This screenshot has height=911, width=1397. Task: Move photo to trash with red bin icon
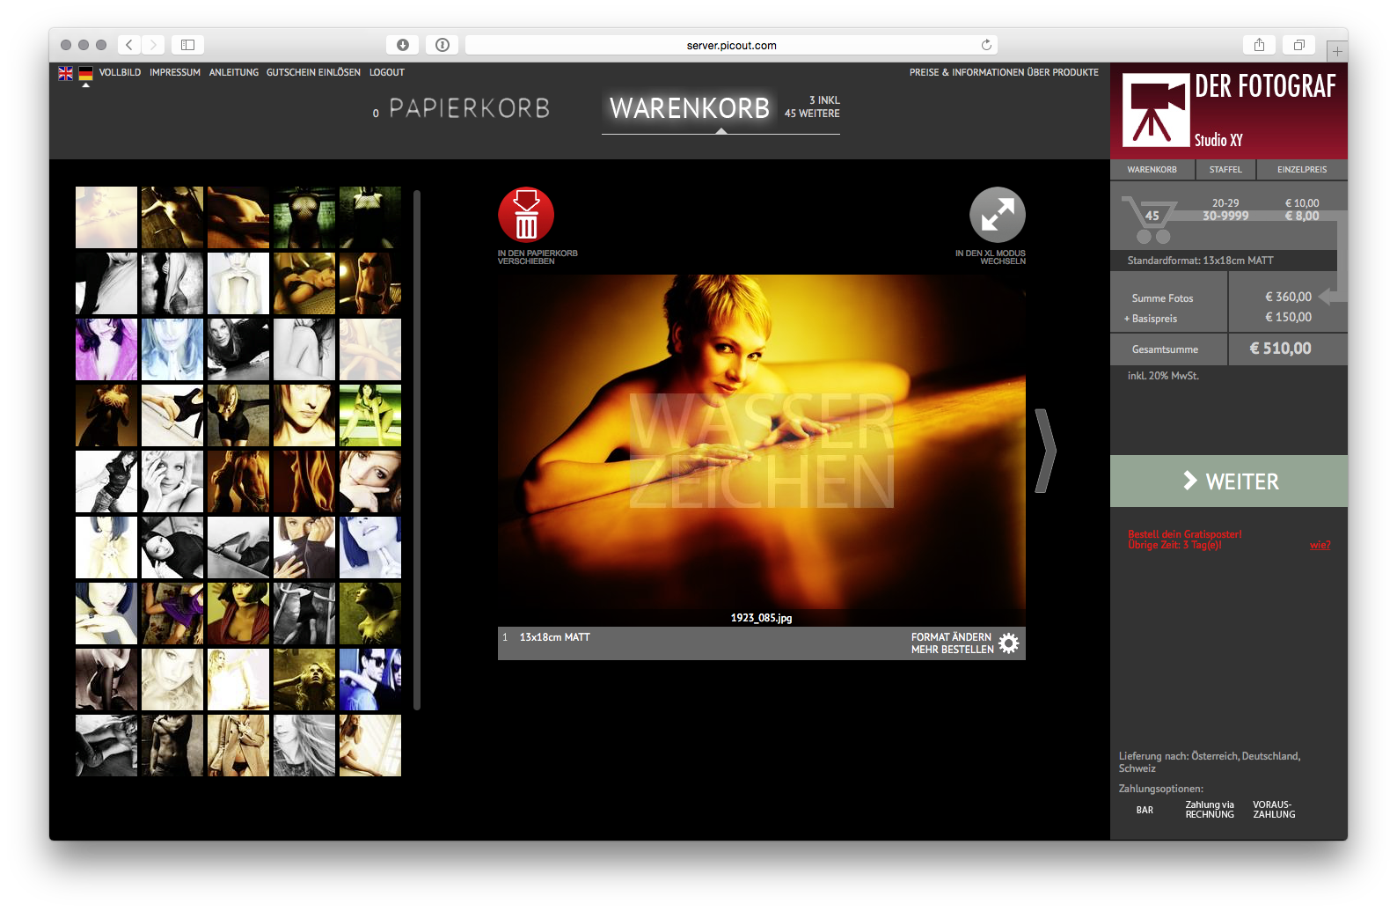click(526, 215)
